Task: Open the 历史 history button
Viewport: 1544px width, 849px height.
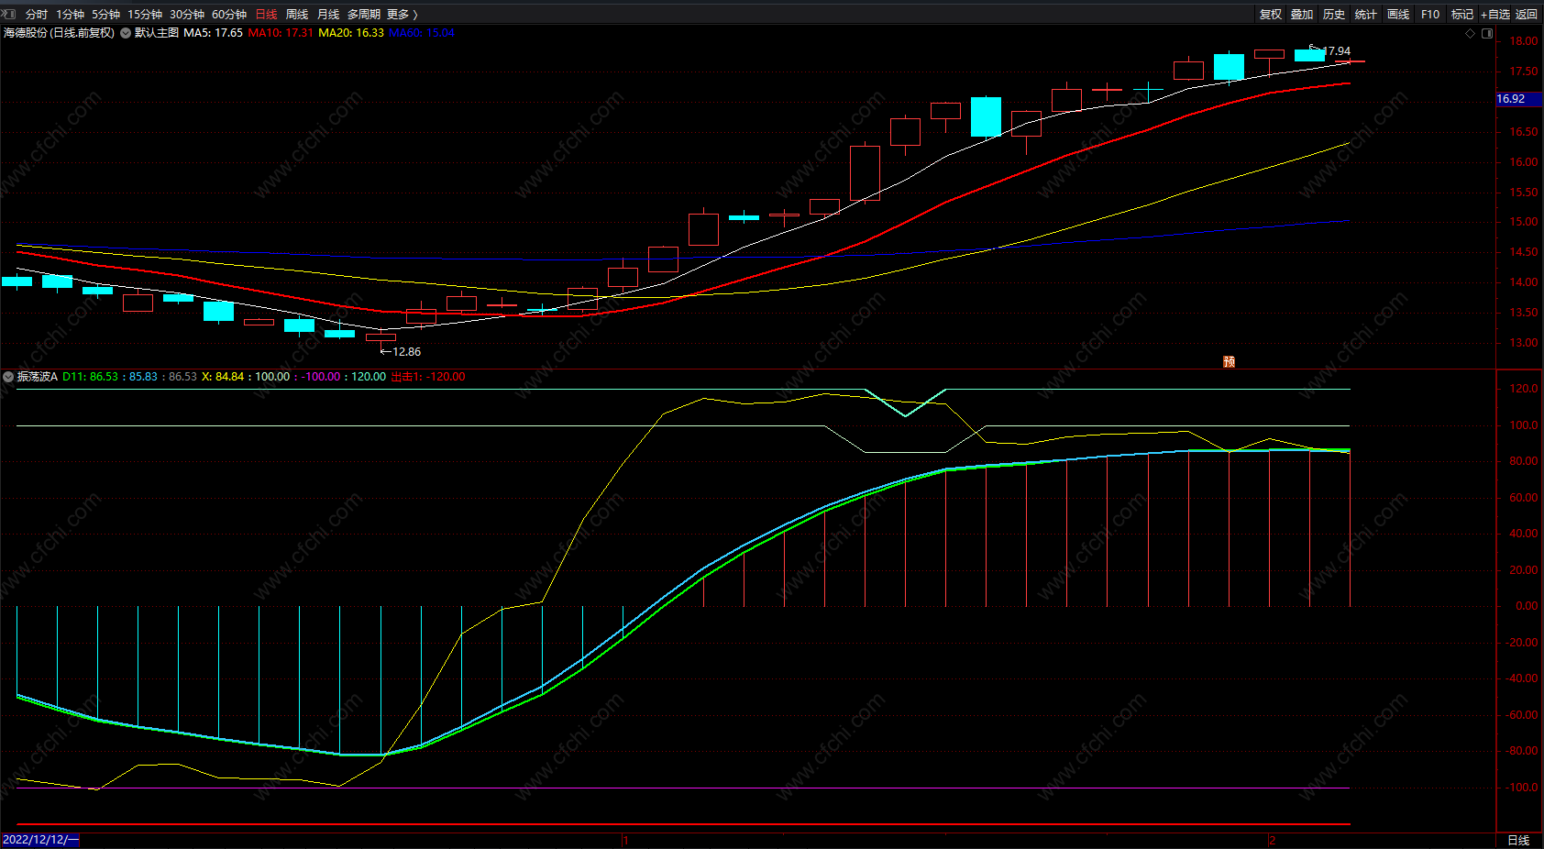Action: pyautogui.click(x=1334, y=15)
